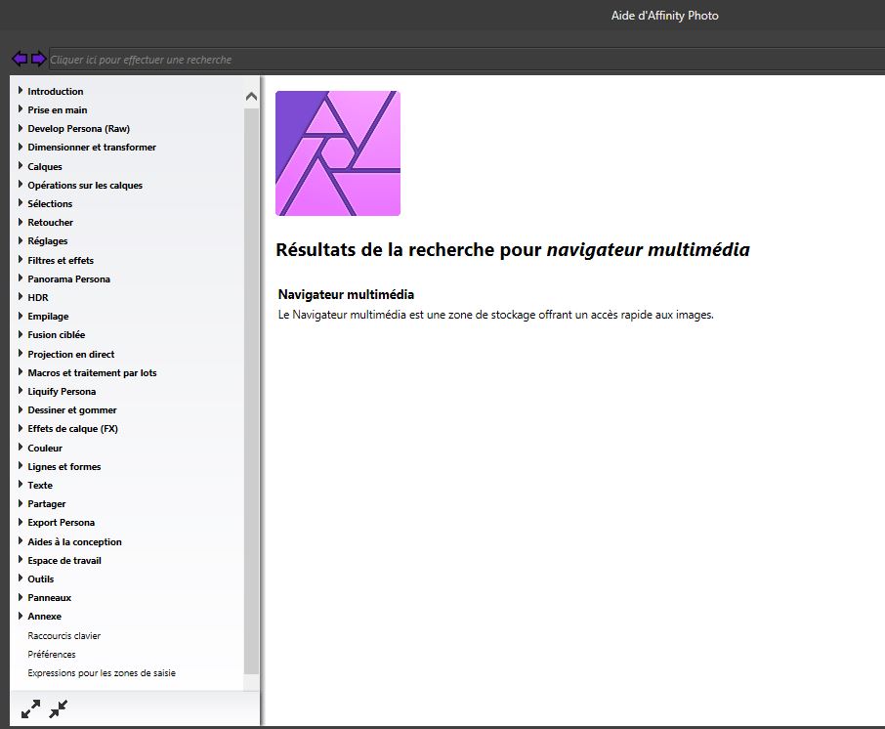
Task: Select the Dessiner et gommer label
Action: click(x=72, y=410)
